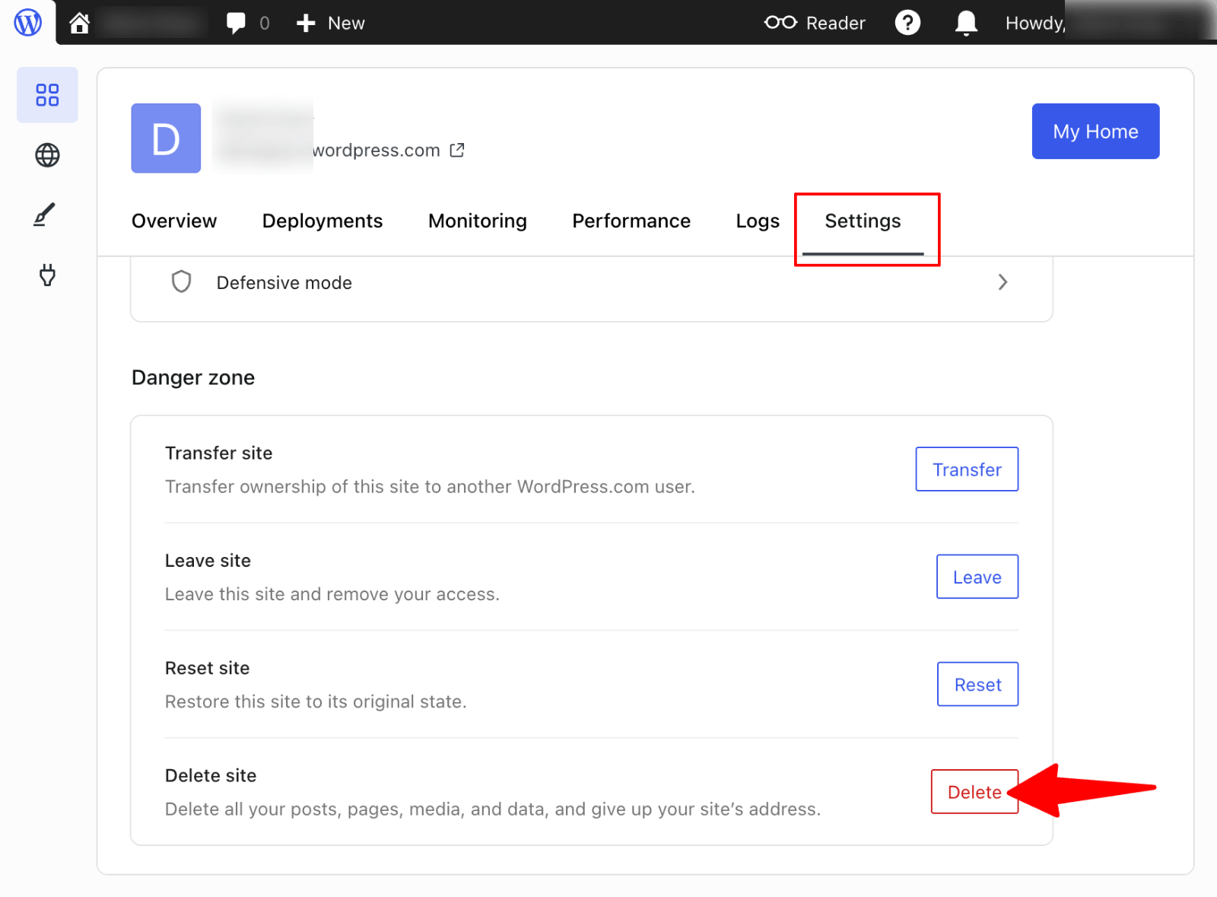This screenshot has height=897, width=1217.
Task: Click the site avatar labeled D
Action: coord(165,138)
